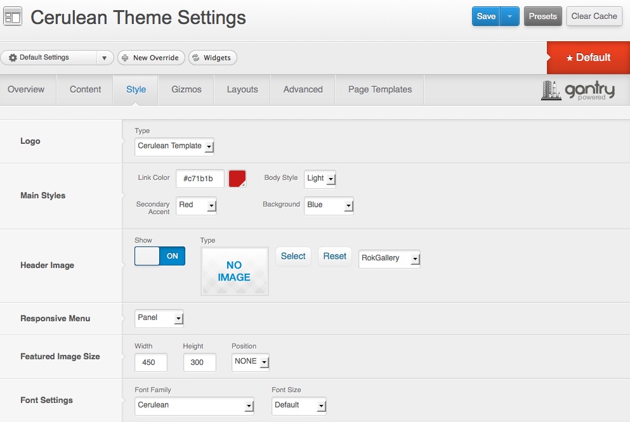The image size is (630, 422).
Task: Go to the Page Templates tab
Action: [379, 90]
